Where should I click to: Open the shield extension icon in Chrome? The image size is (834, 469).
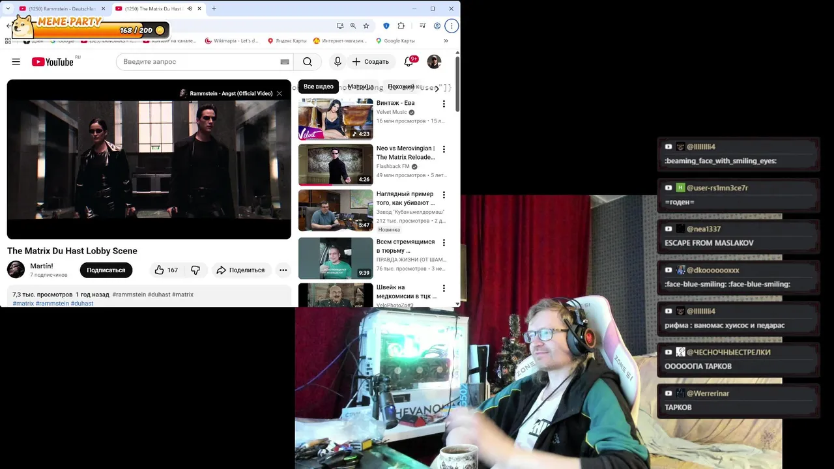coord(386,26)
